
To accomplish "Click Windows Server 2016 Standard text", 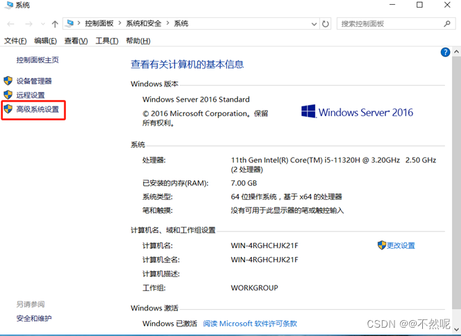I will 196,100.
